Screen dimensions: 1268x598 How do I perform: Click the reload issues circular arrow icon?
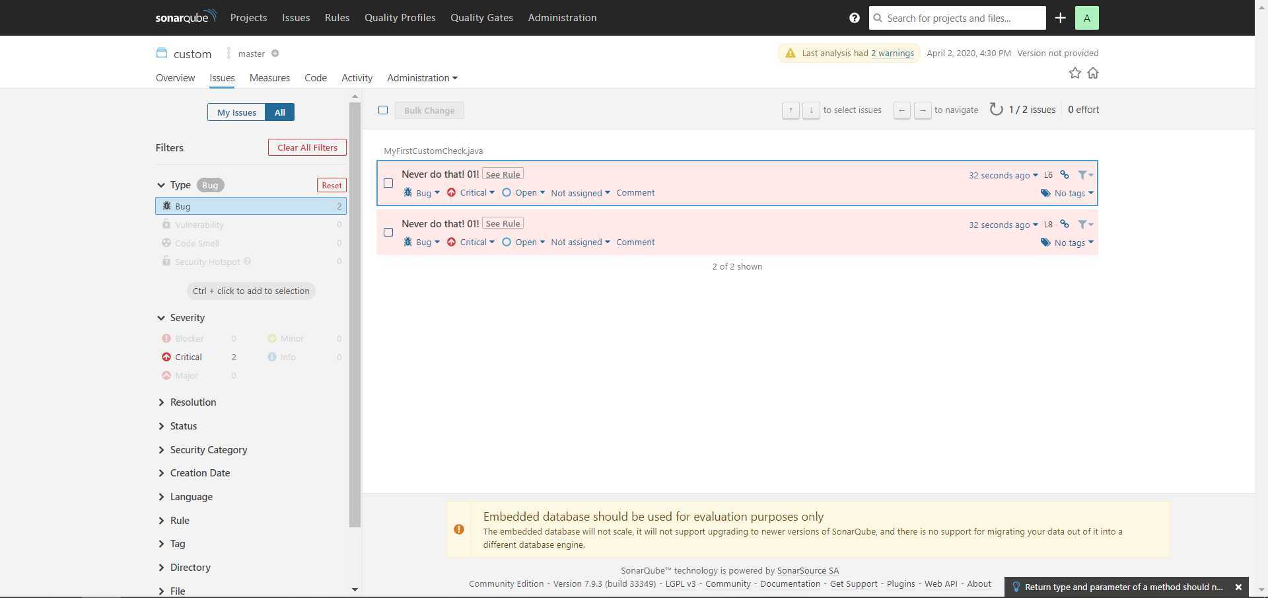996,110
